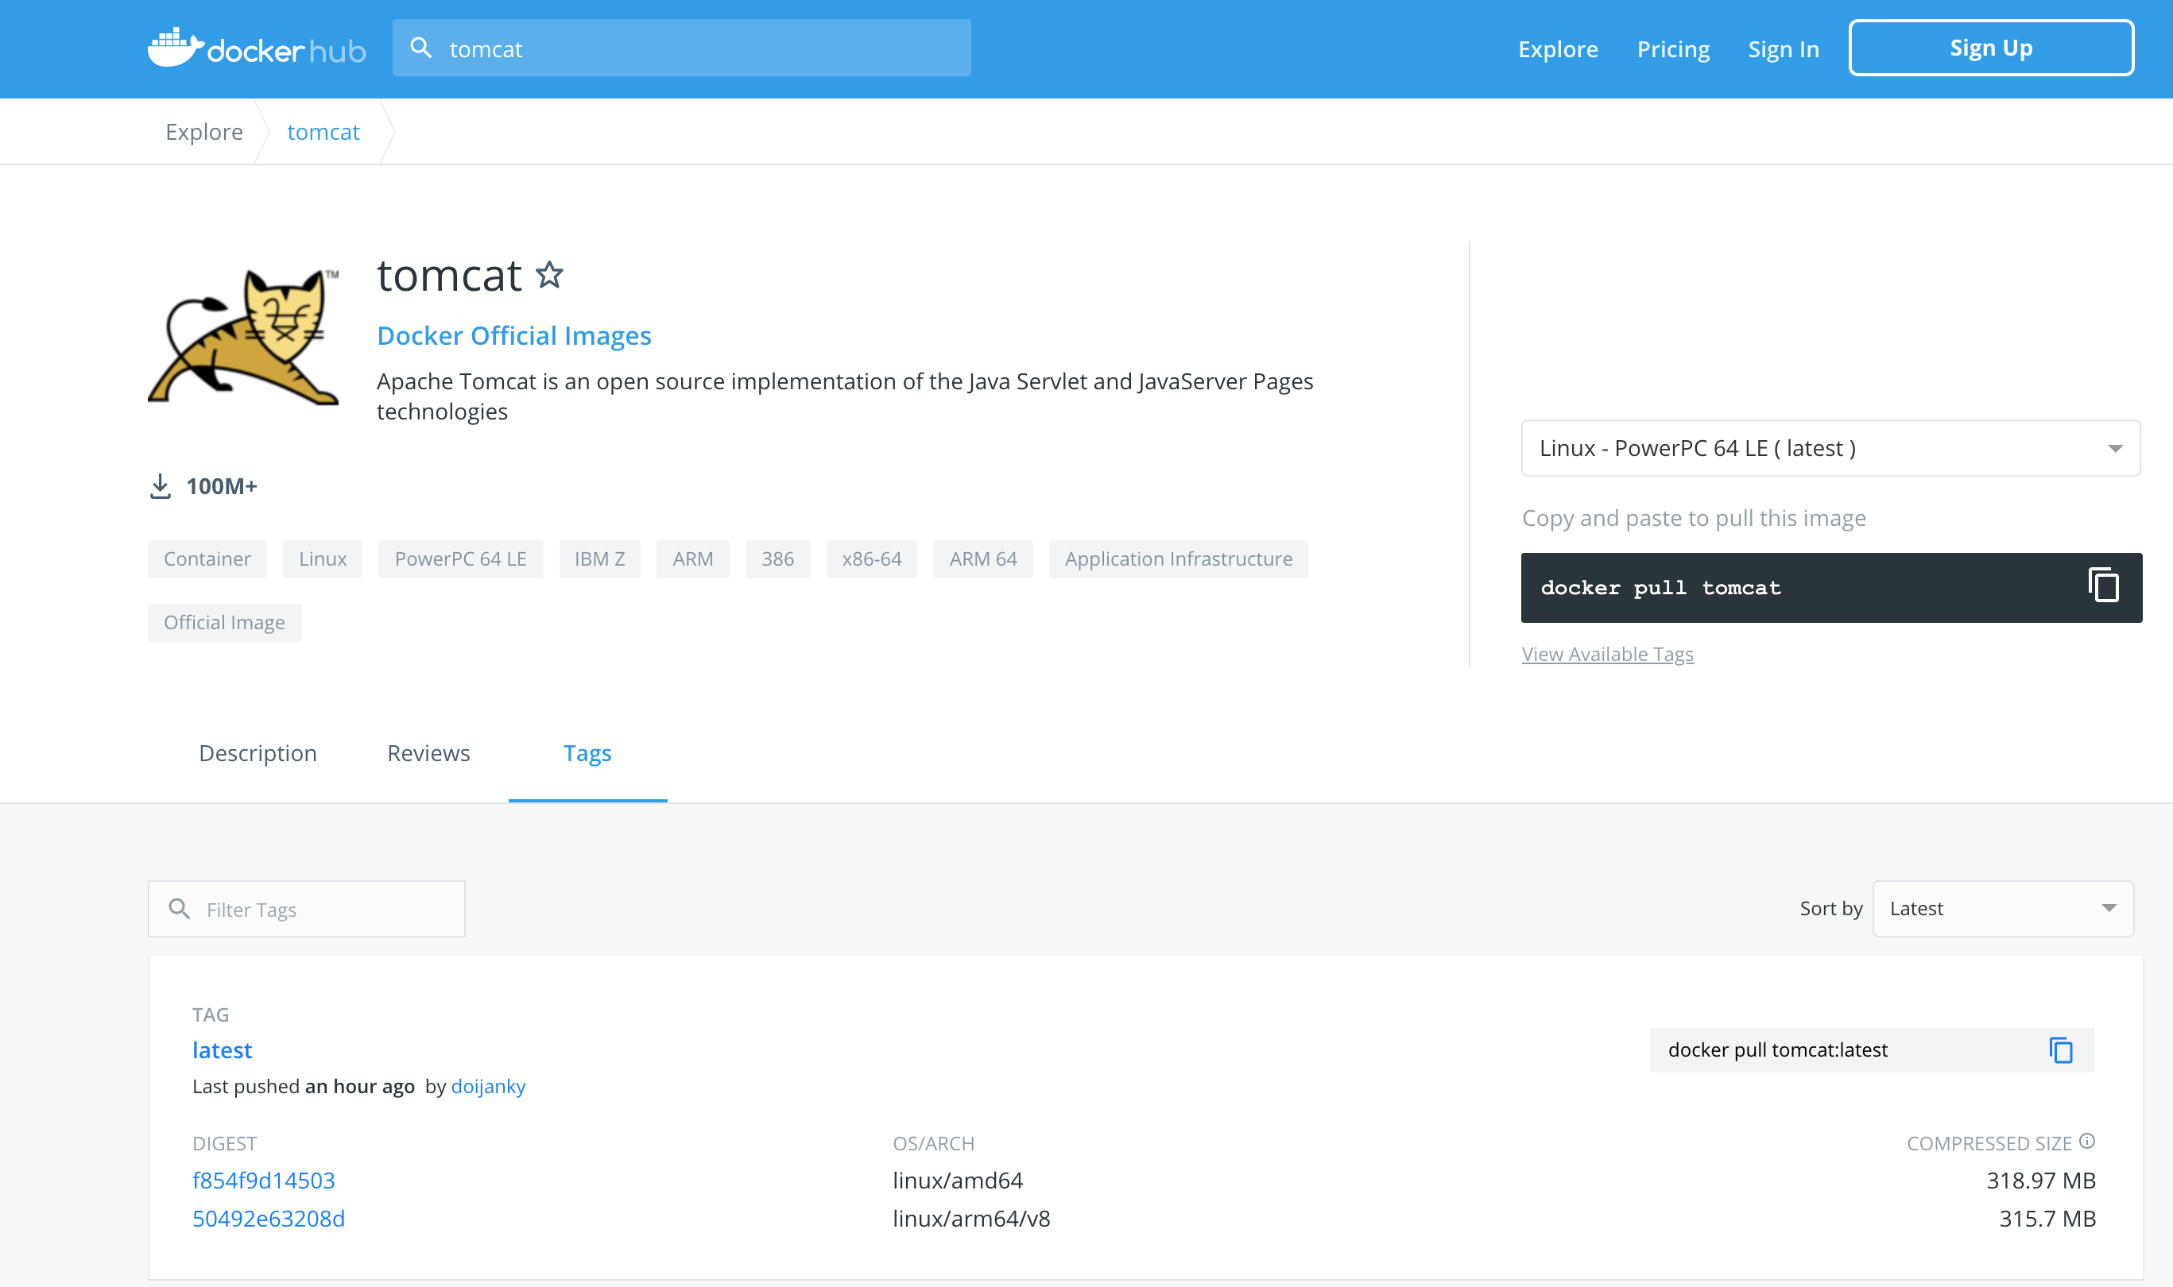Open digest 50492e63208d
Screen dimensions: 2173x1287
(269, 1219)
